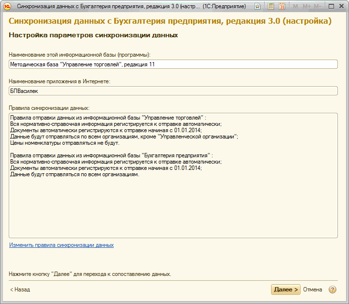
Task: Click hint text about pressing "Далее"
Action: click(90, 274)
